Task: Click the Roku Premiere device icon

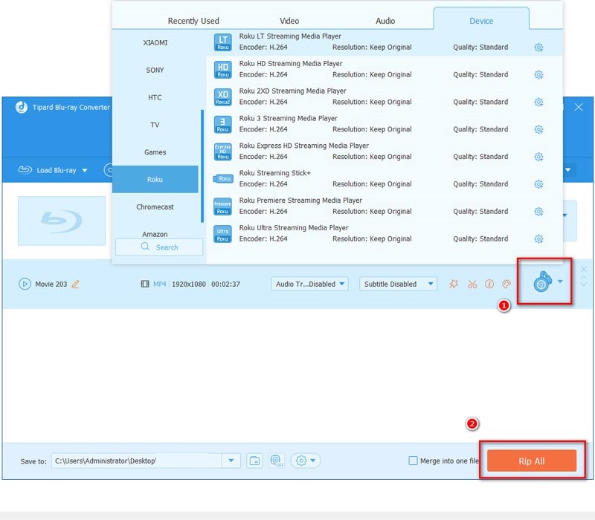Action: [x=222, y=207]
